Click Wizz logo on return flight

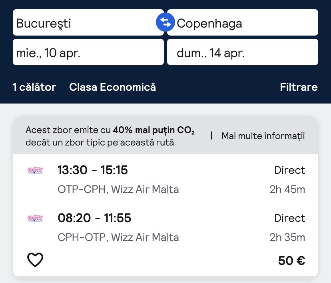click(35, 218)
